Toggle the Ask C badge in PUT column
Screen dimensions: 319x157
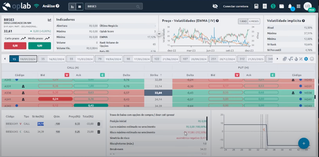pyautogui.click(x=273, y=75)
